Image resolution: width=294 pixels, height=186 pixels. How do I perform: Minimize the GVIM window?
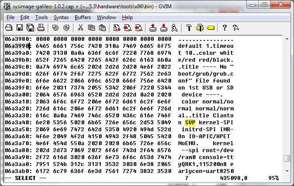tap(253, 5)
